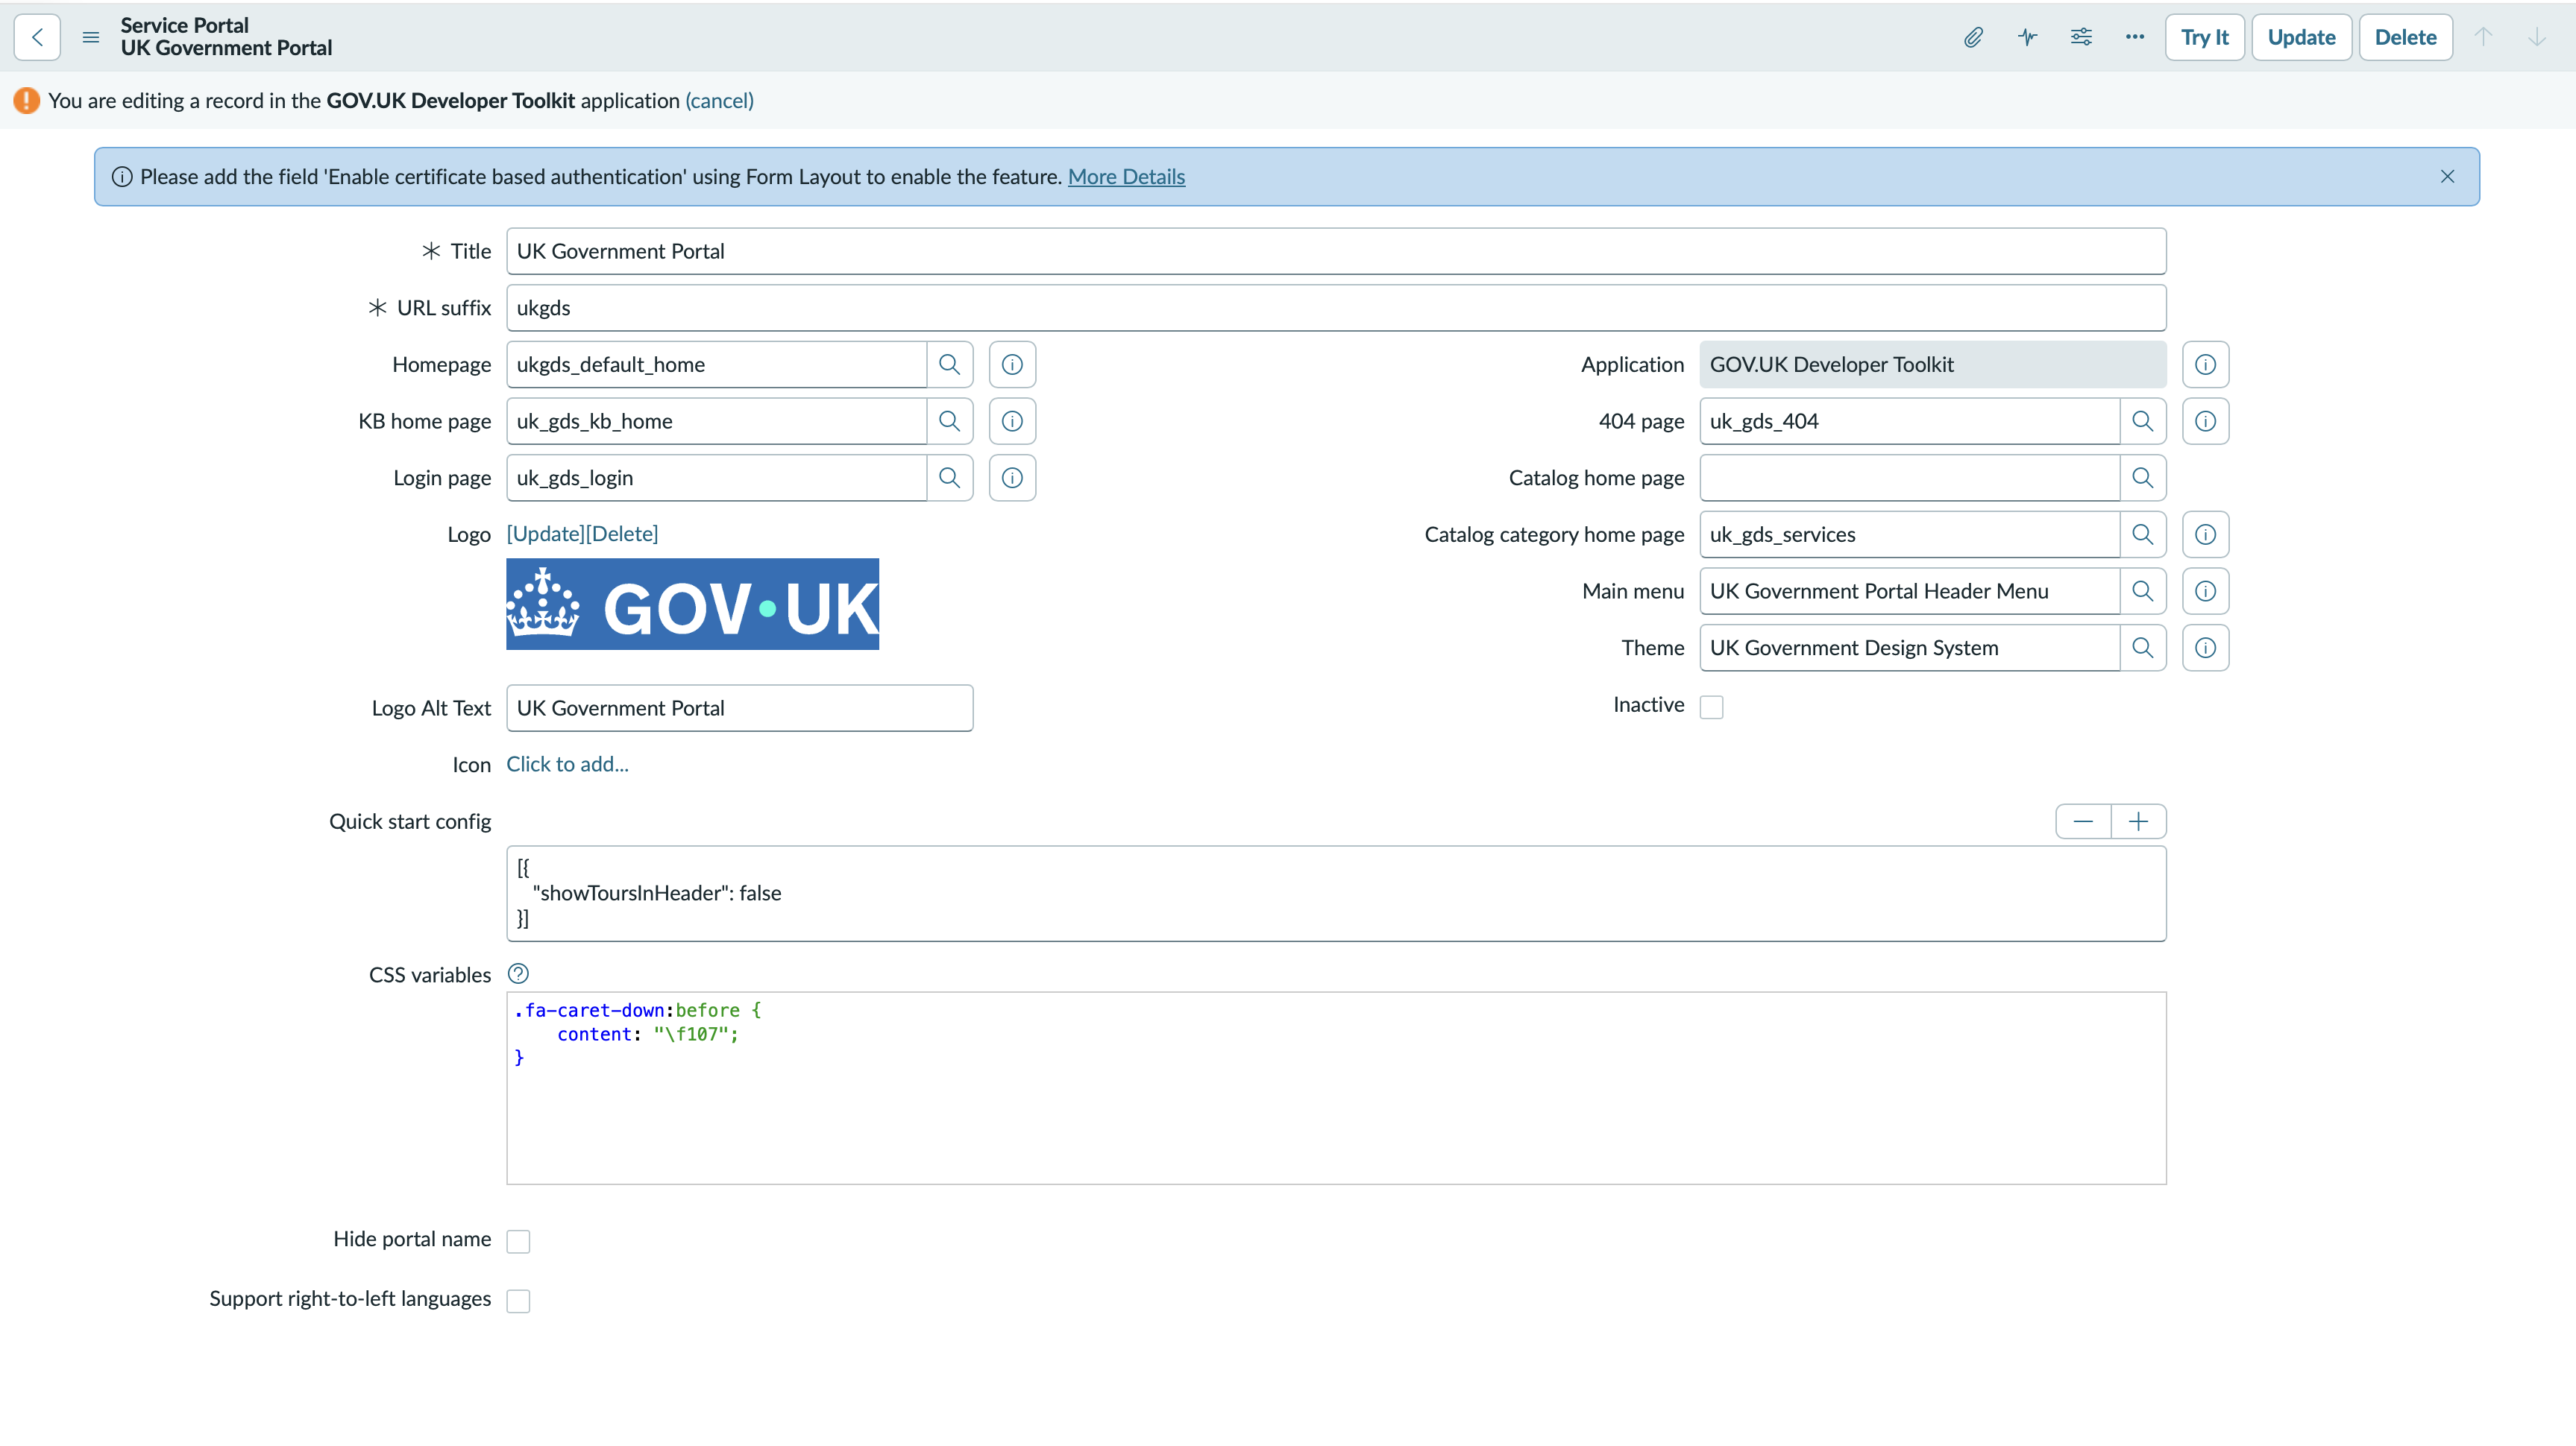Open the More Details link
This screenshot has width=2576, height=1446.
[1126, 177]
